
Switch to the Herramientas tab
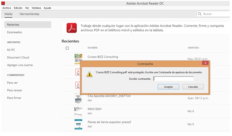[x=29, y=14]
